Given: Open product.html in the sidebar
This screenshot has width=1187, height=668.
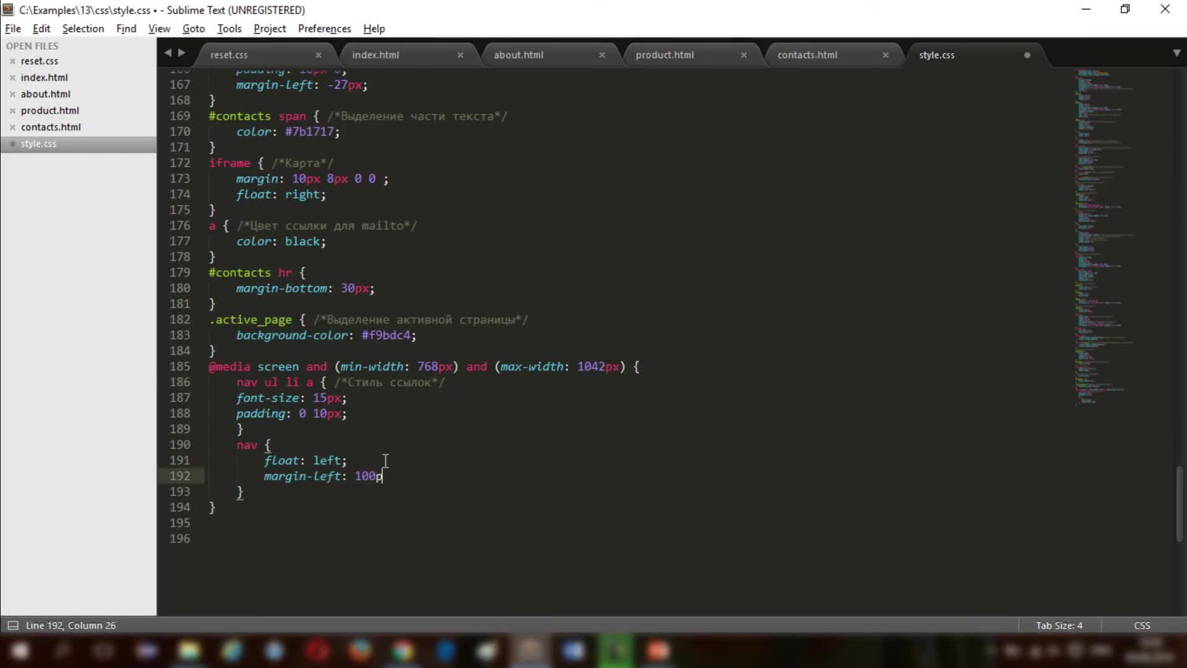Looking at the screenshot, I should click(x=50, y=111).
